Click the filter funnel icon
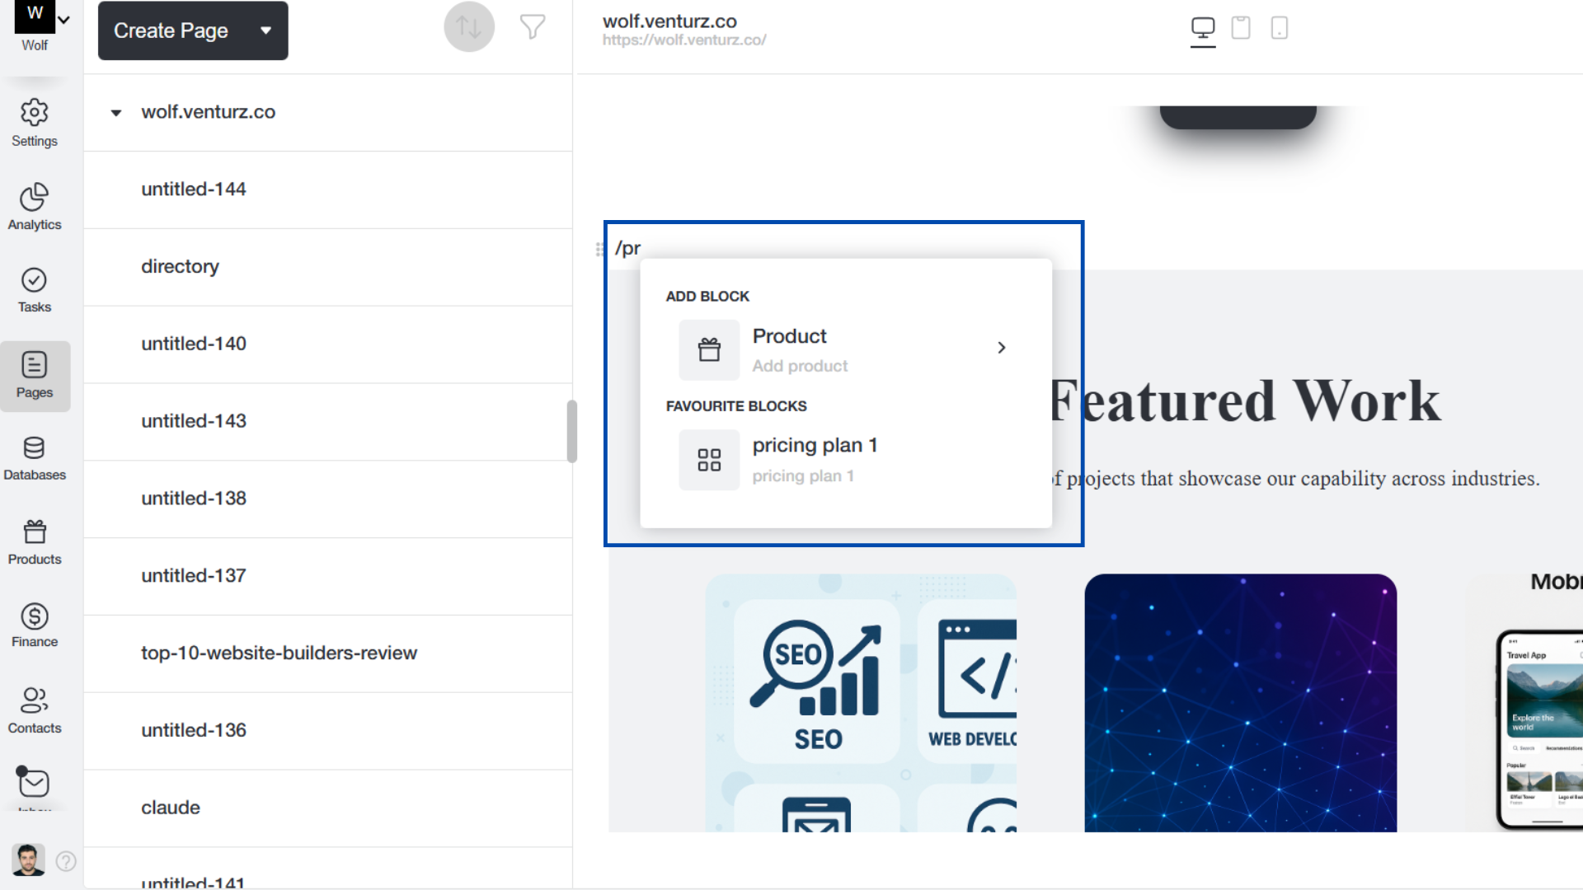This screenshot has width=1583, height=890. tap(533, 27)
